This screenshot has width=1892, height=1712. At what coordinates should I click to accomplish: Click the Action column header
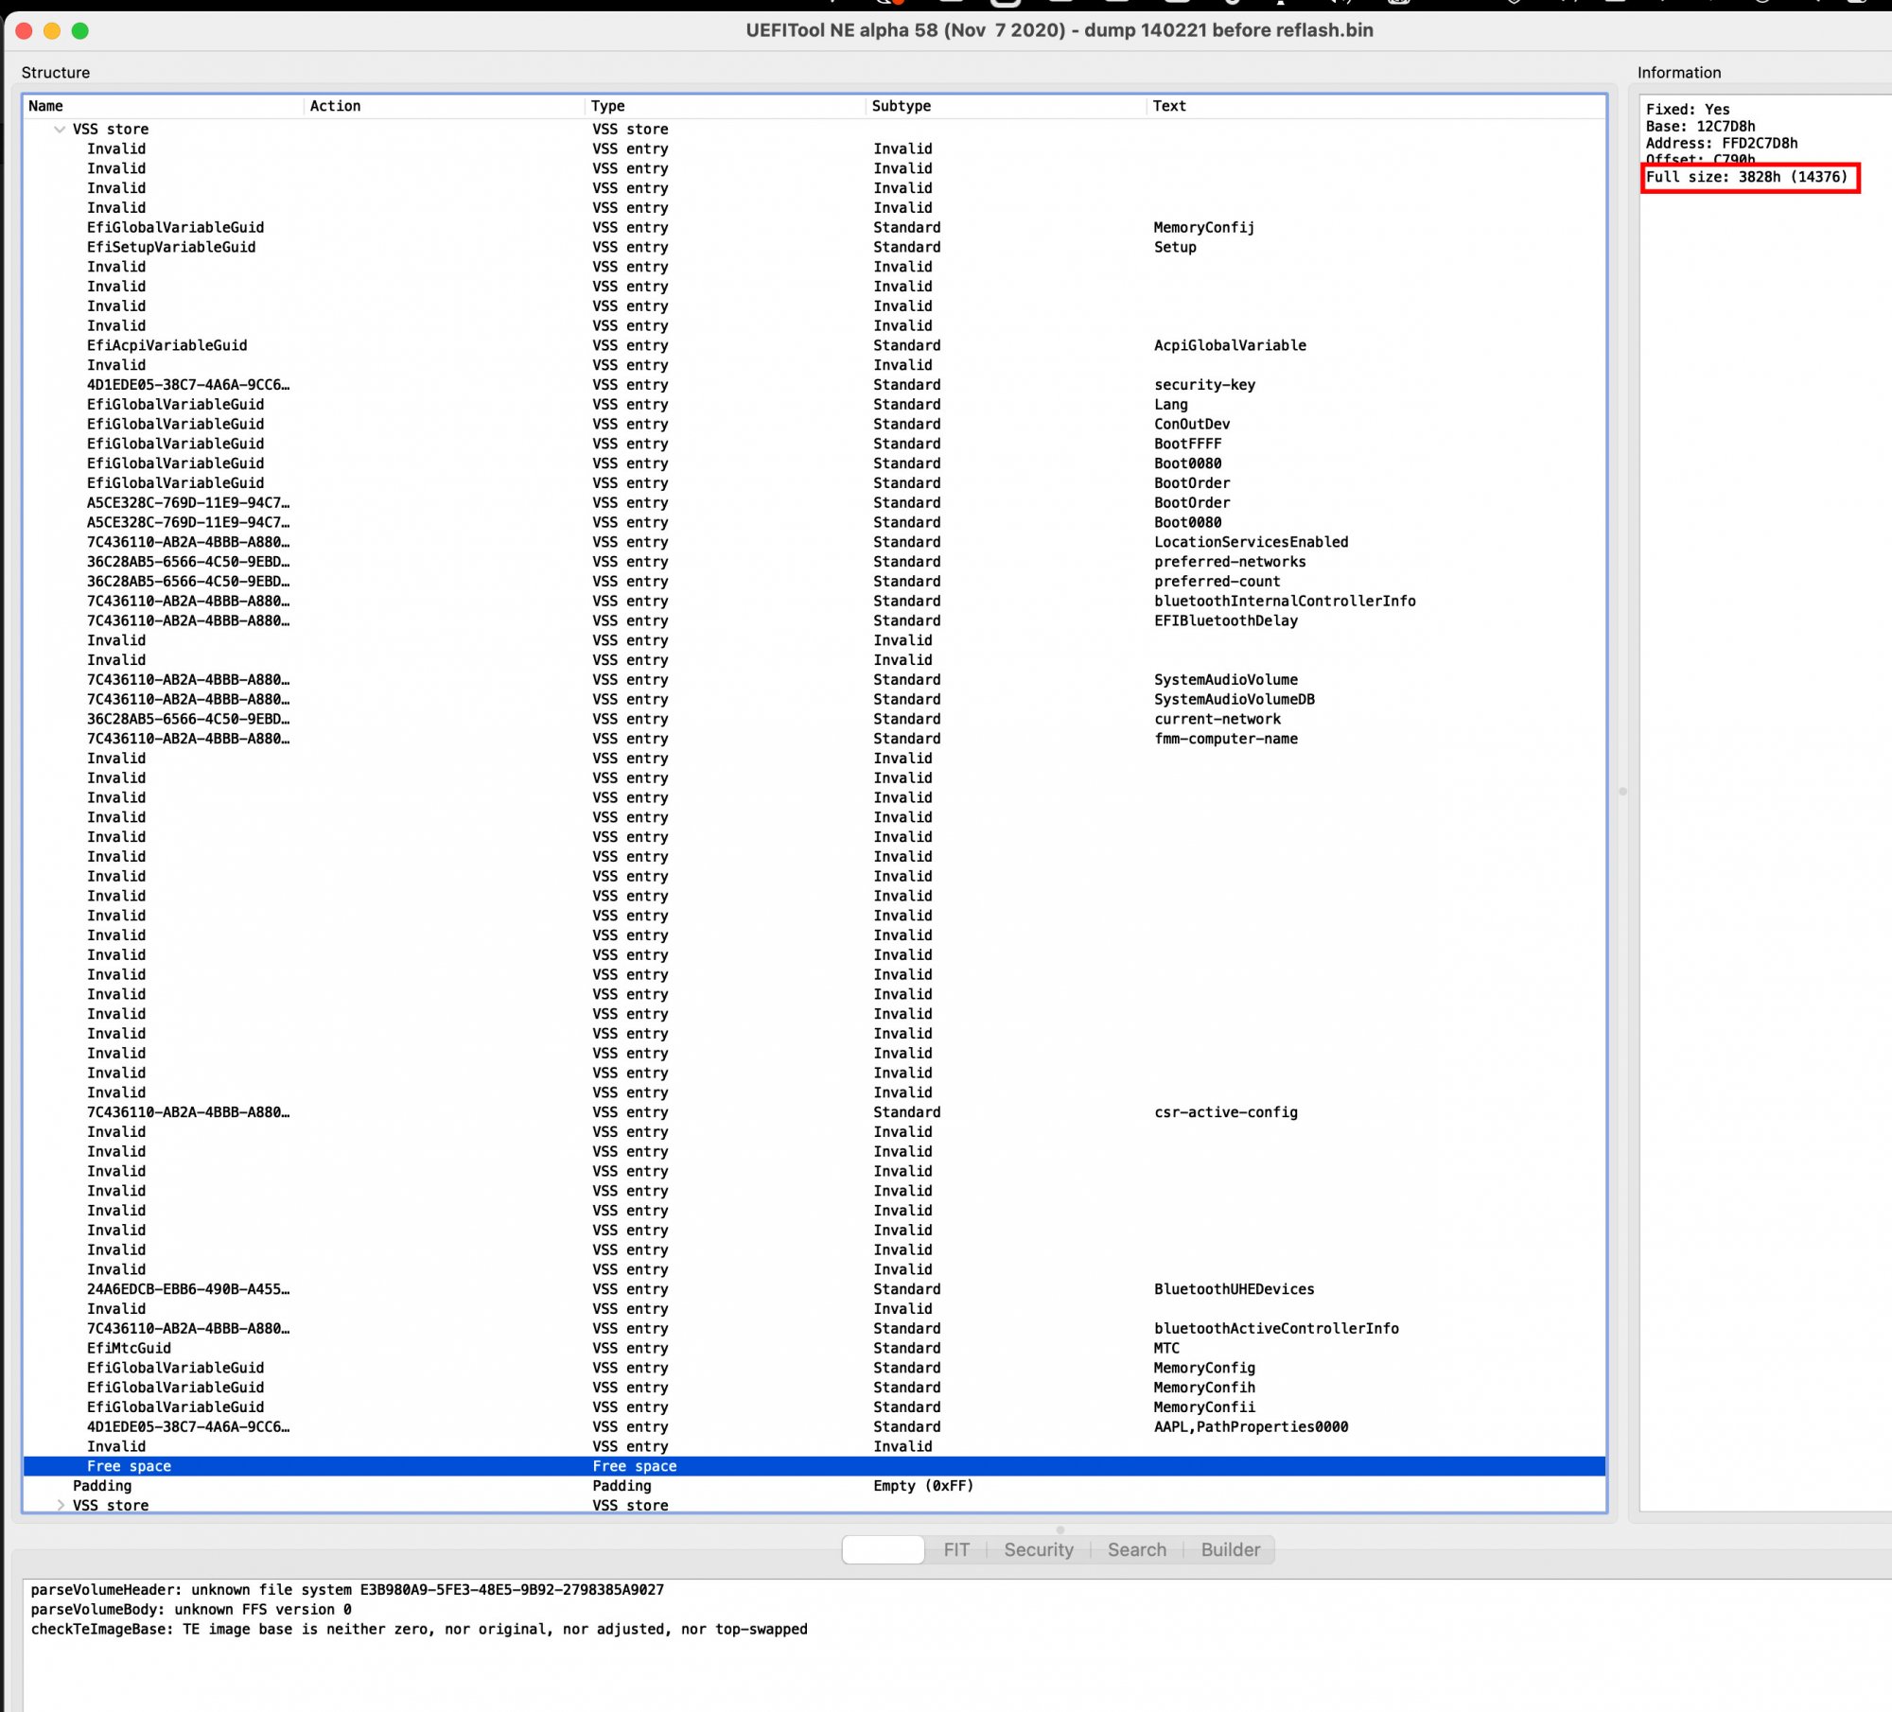tap(335, 106)
